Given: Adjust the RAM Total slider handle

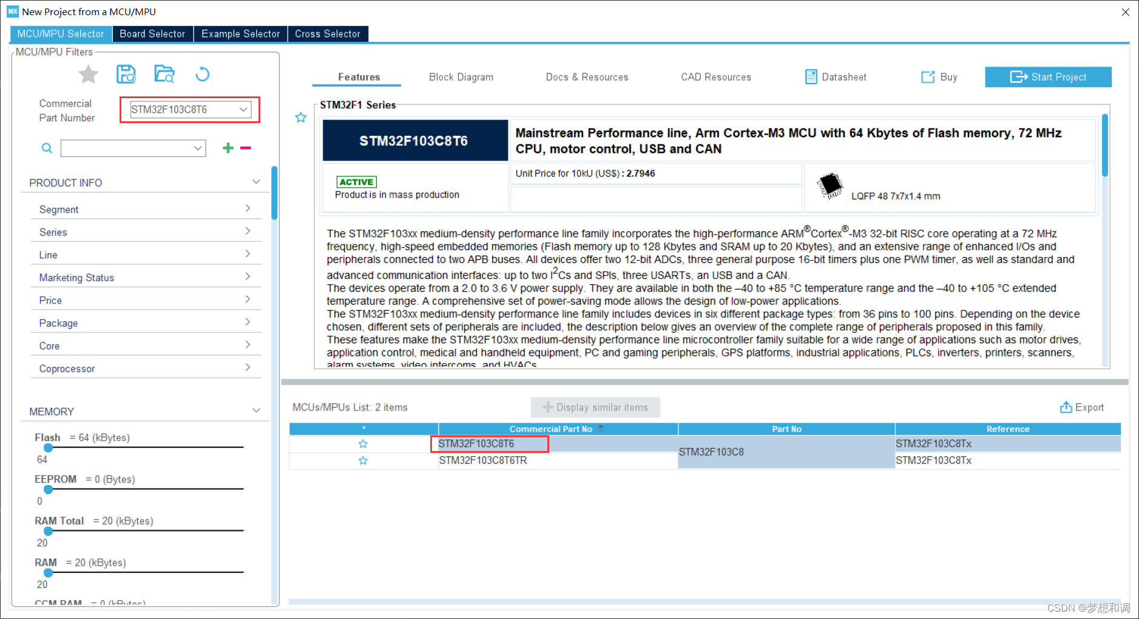Looking at the screenshot, I should click(x=48, y=531).
